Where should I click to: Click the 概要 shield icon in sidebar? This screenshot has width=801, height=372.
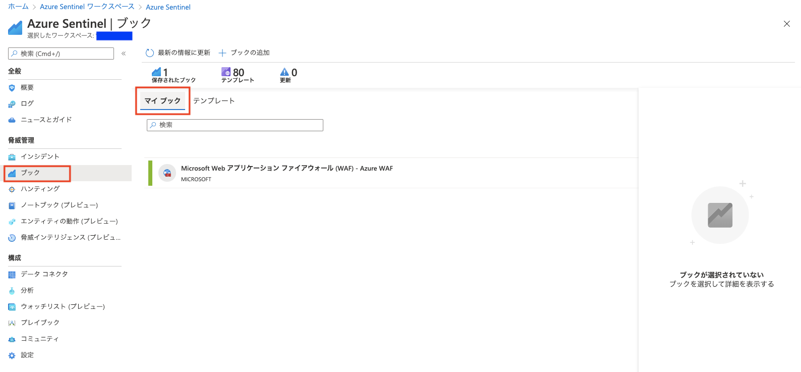[x=12, y=88]
